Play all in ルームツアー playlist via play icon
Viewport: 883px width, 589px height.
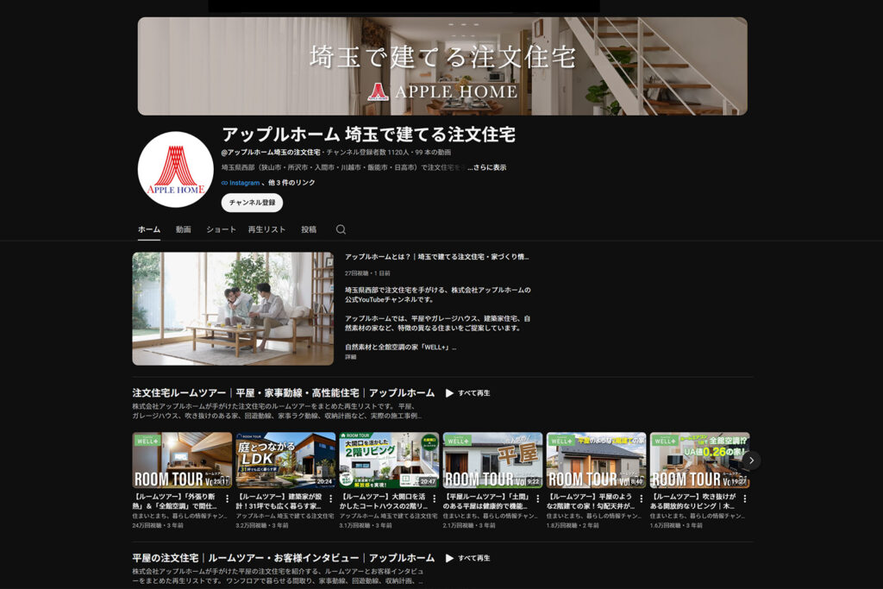coord(449,393)
